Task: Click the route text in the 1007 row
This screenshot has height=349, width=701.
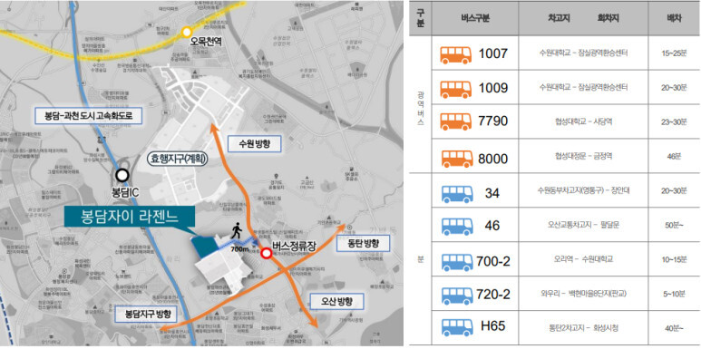Action: tap(583, 53)
